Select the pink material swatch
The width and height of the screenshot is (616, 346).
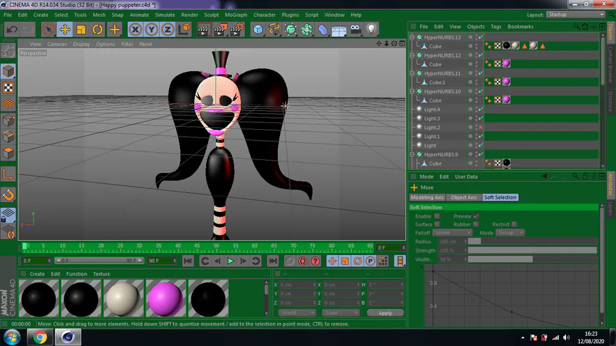click(166, 299)
